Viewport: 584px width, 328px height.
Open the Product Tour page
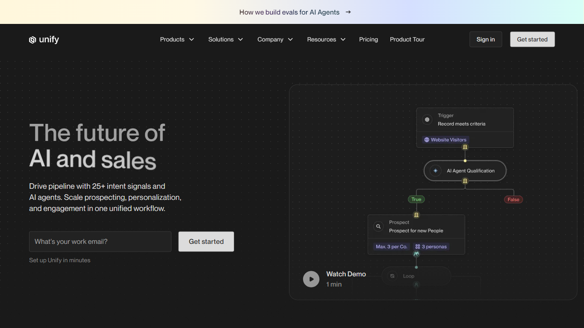[x=407, y=39]
